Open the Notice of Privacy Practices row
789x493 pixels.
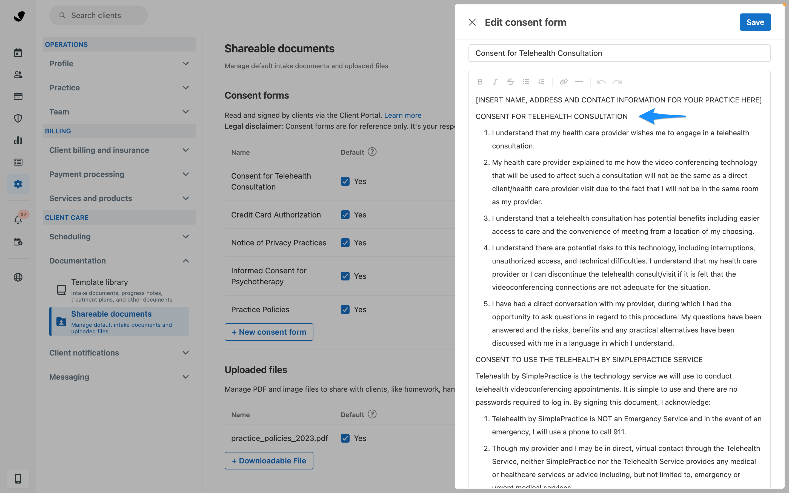click(339, 243)
